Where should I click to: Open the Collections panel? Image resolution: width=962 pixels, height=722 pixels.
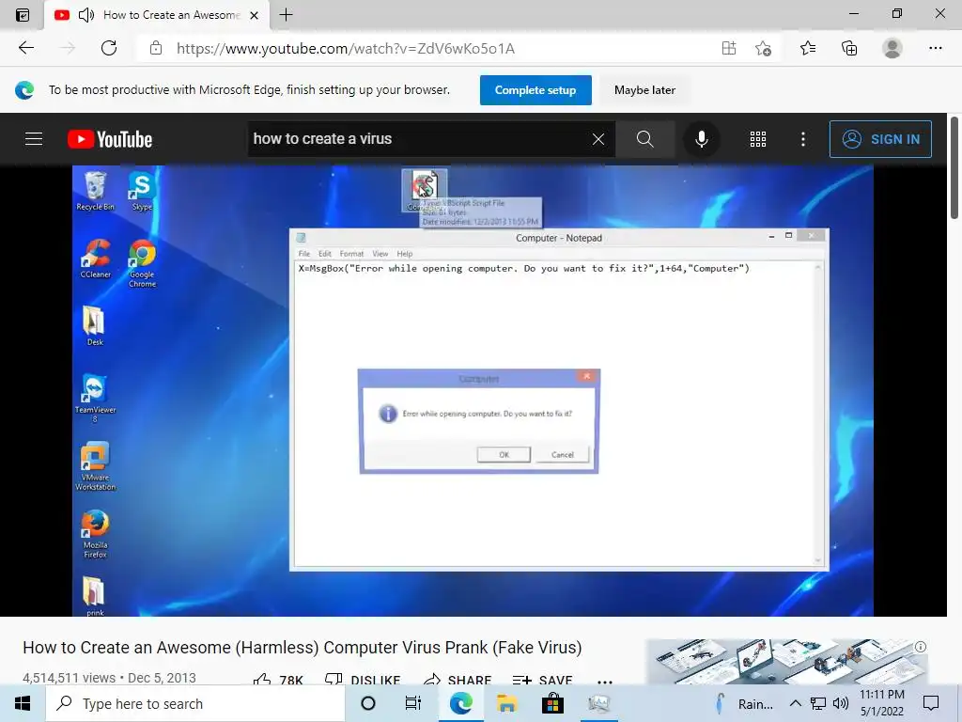849,48
